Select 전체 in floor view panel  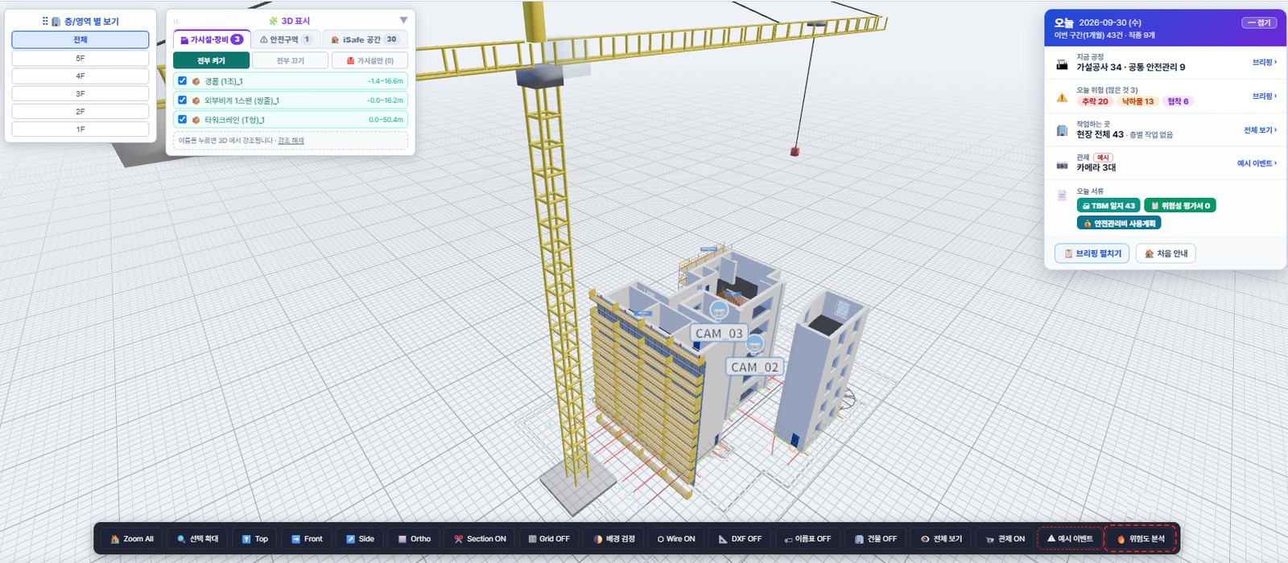80,39
